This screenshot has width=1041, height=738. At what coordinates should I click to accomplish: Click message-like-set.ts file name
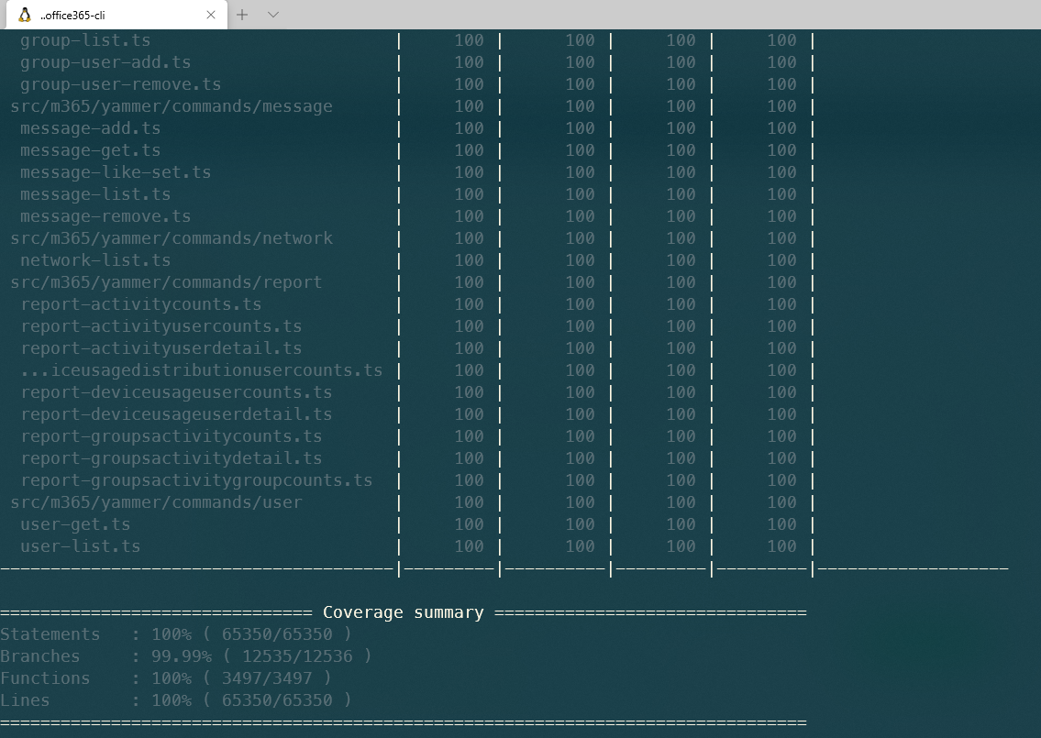pos(116,172)
